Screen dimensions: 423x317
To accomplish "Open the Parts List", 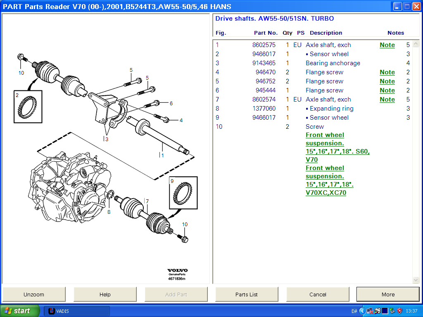I will click(x=247, y=294).
